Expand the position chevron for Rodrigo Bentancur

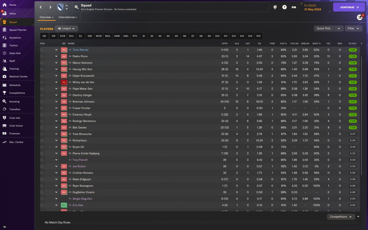point(56,121)
